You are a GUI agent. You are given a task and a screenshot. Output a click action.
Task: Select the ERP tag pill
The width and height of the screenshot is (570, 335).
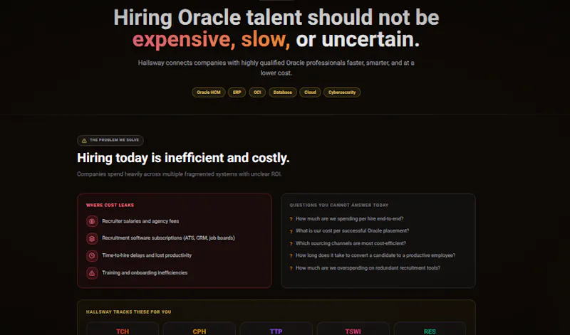pos(237,92)
